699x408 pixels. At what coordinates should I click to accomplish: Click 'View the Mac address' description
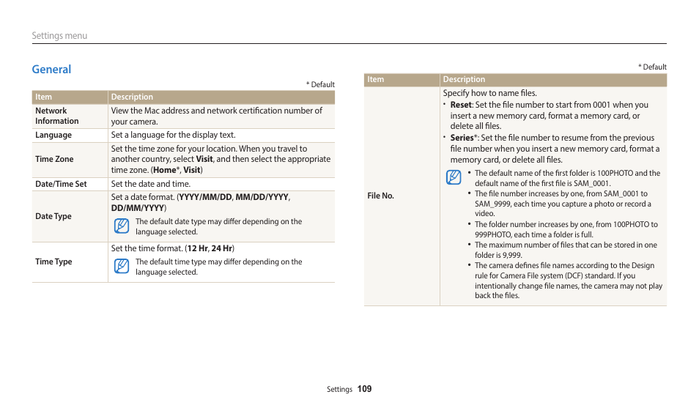coord(217,116)
